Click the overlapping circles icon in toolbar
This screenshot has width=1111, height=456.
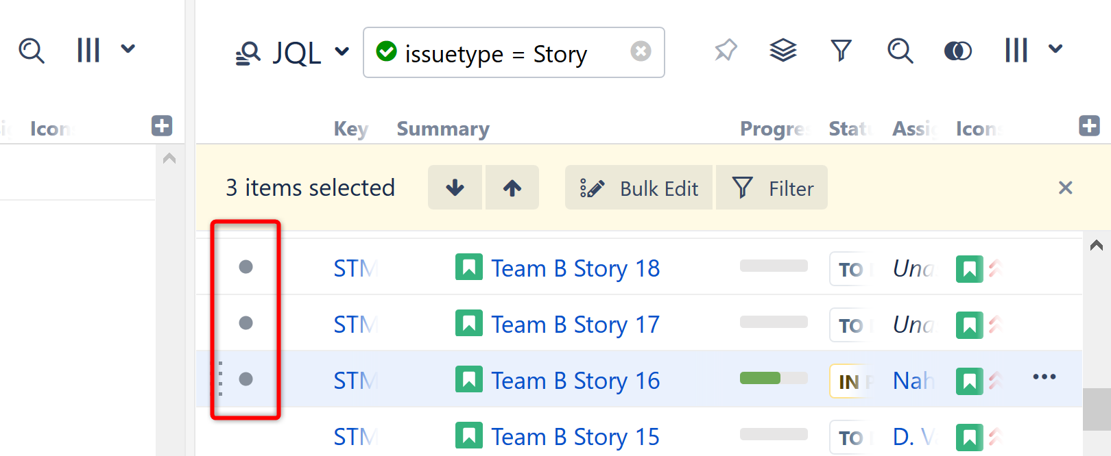[957, 51]
